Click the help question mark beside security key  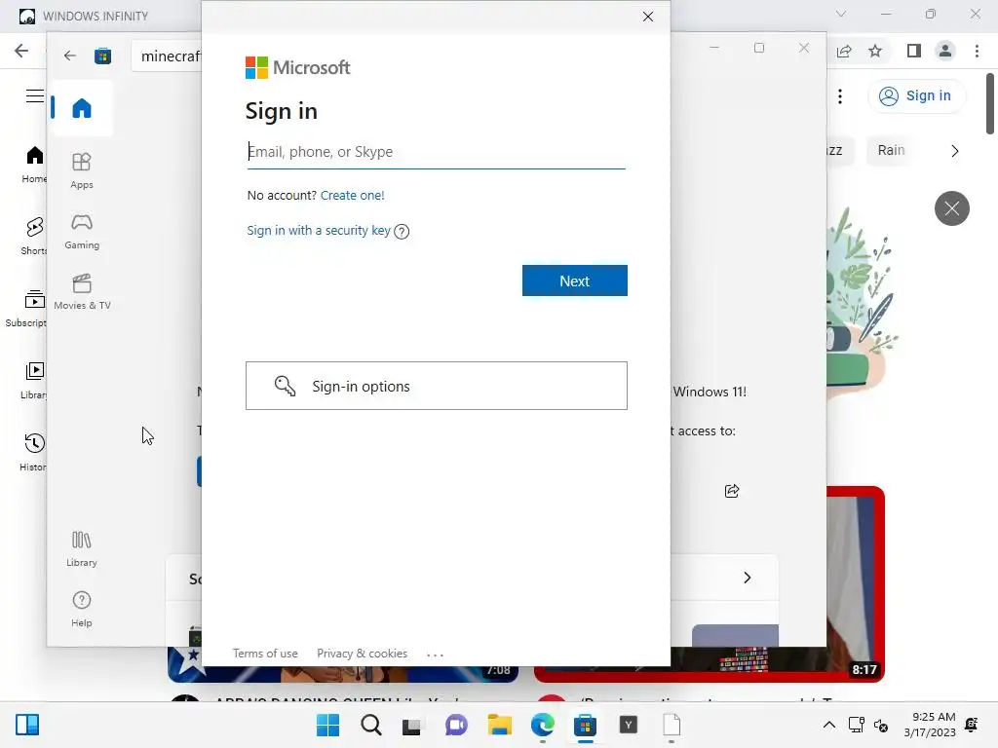point(402,232)
